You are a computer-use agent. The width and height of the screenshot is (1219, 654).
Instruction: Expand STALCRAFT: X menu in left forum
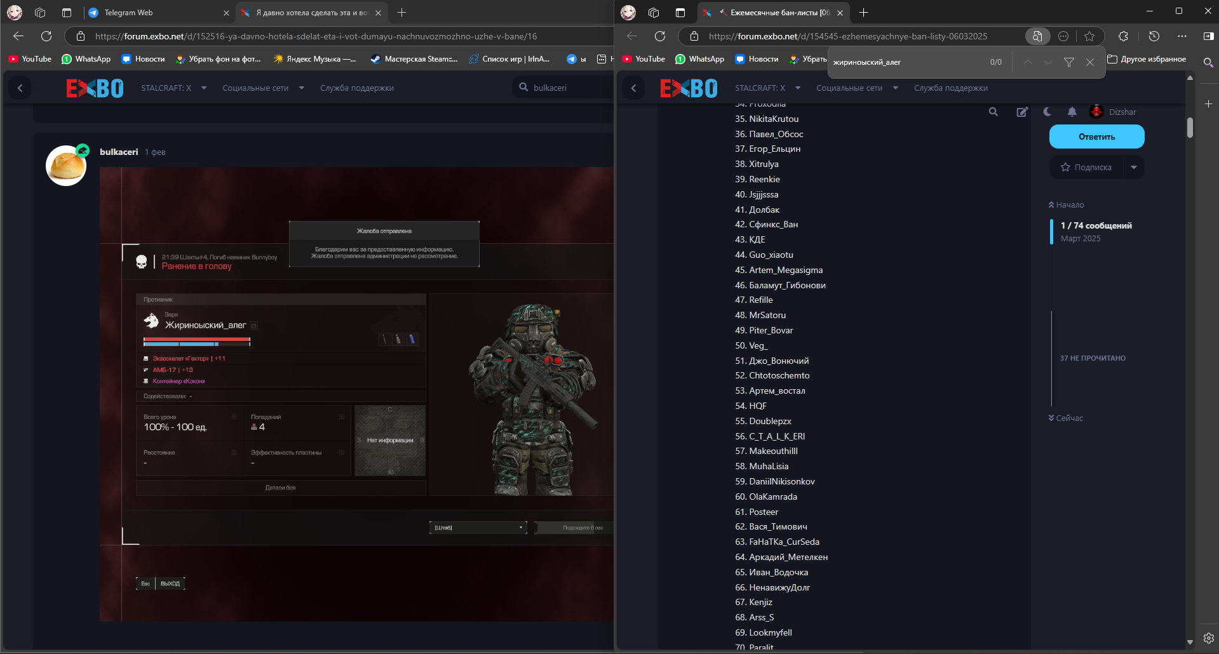173,88
